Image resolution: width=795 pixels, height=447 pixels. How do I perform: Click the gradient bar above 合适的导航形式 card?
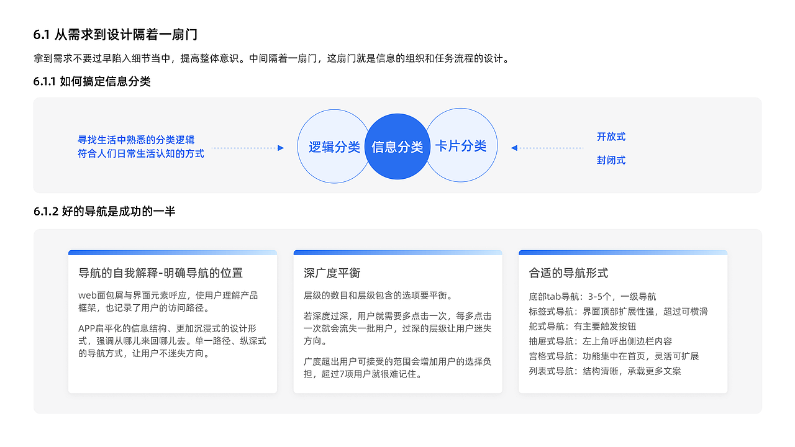(623, 252)
